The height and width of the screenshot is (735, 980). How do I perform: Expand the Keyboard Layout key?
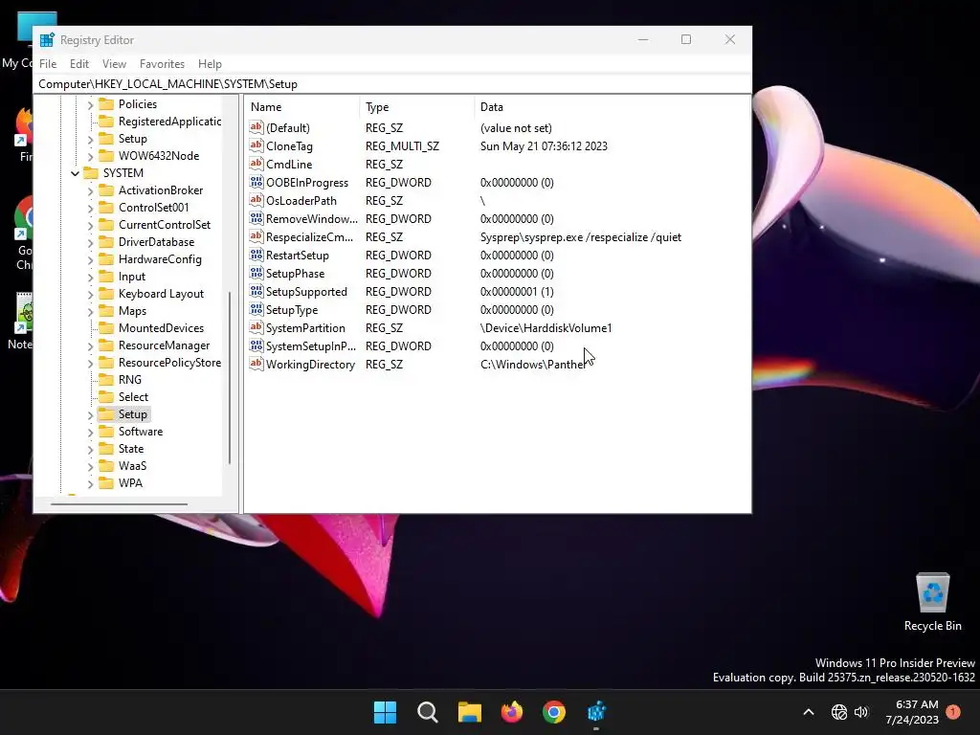click(91, 294)
